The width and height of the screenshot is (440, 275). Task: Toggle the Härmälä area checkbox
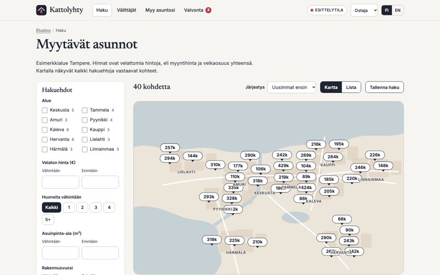45,149
